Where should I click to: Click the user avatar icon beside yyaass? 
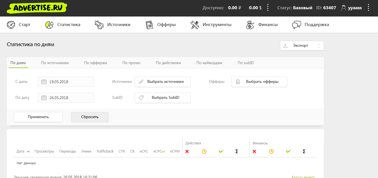pos(344,8)
